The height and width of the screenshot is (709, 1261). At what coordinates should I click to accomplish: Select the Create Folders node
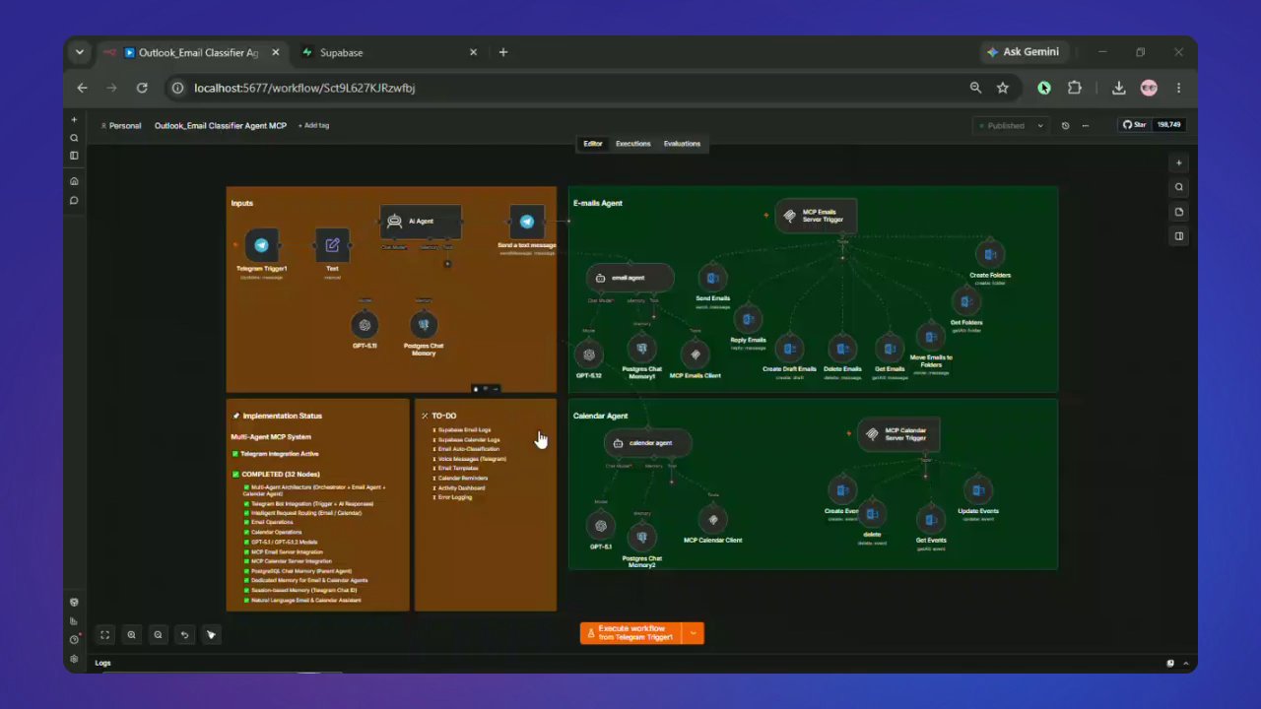990,254
